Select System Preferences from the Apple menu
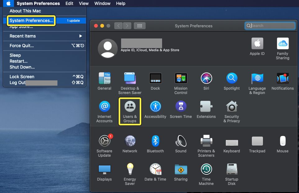This screenshot has height=193, width=299. [31, 20]
